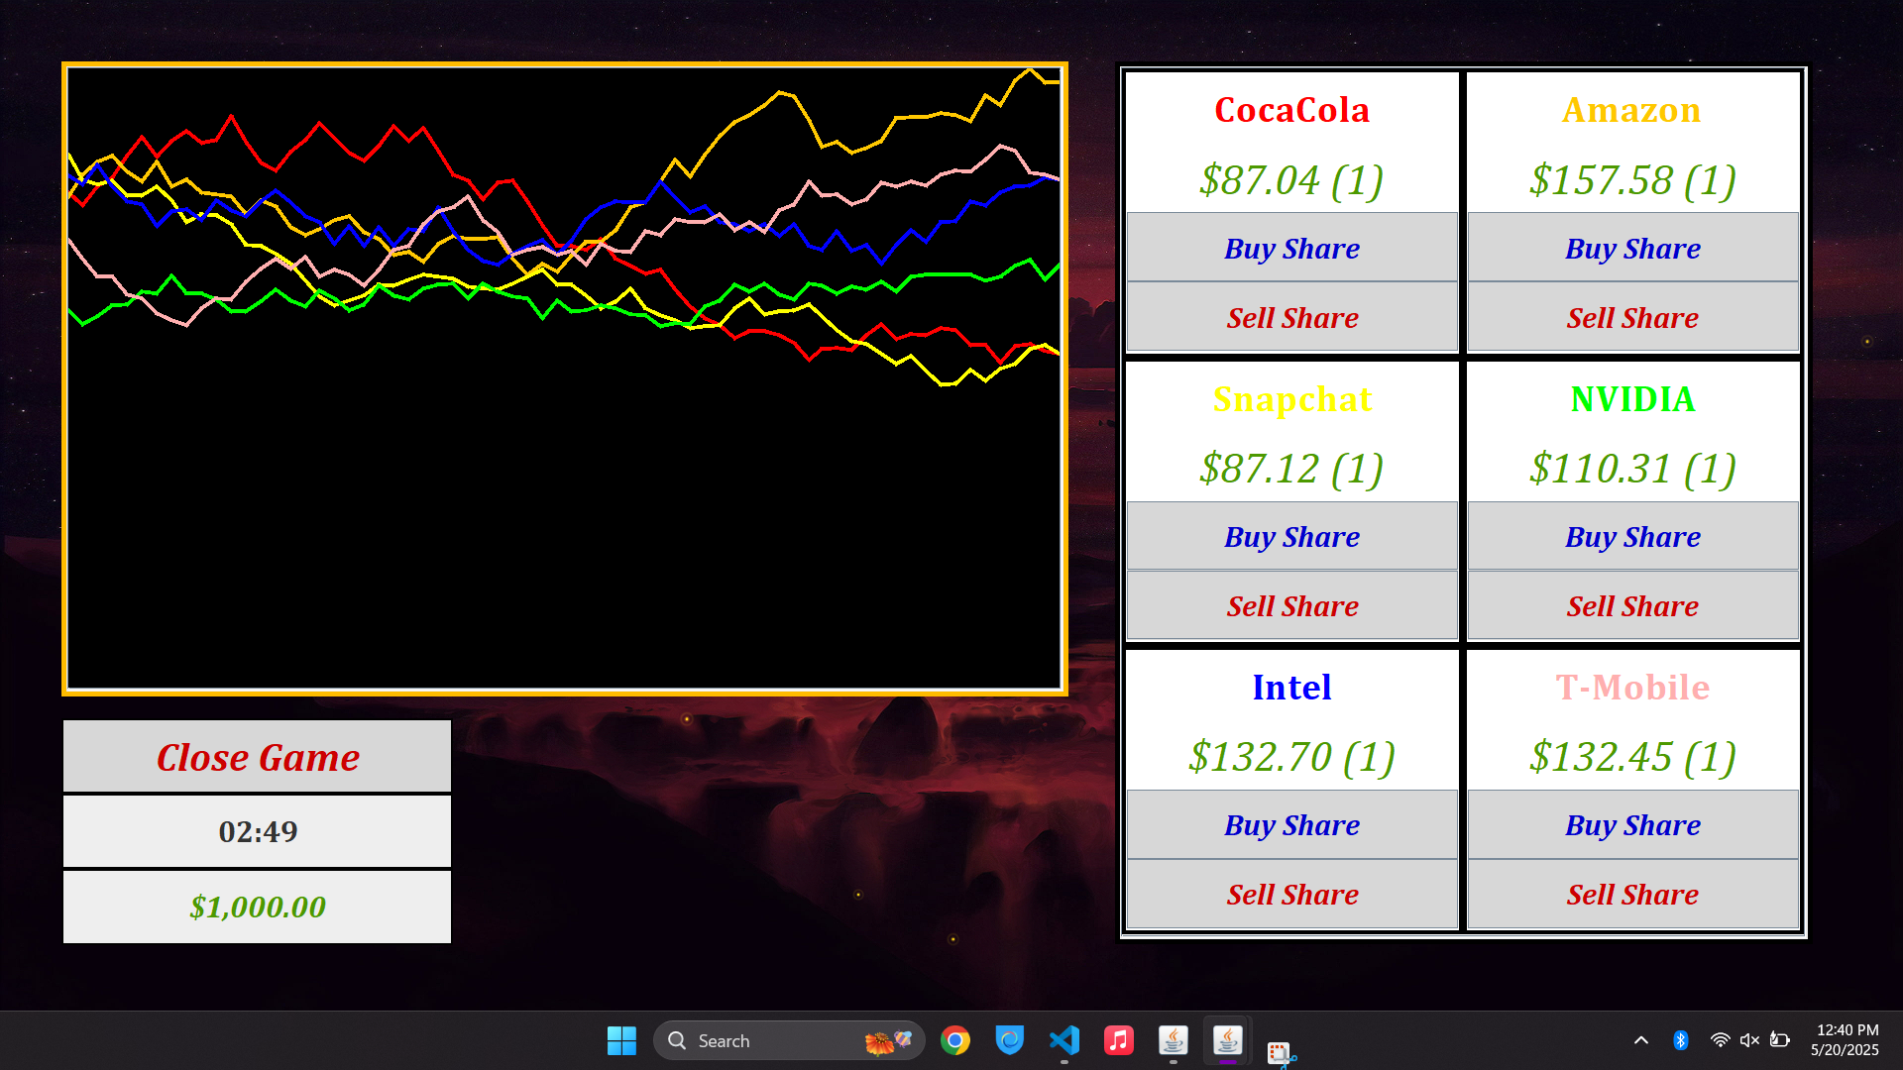Open the Wi-Fi network tray icon
This screenshot has height=1070, width=1903.
[x=1720, y=1040]
